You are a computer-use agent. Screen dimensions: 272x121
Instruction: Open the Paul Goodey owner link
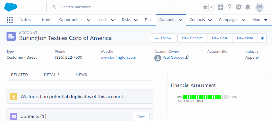coord(173,58)
